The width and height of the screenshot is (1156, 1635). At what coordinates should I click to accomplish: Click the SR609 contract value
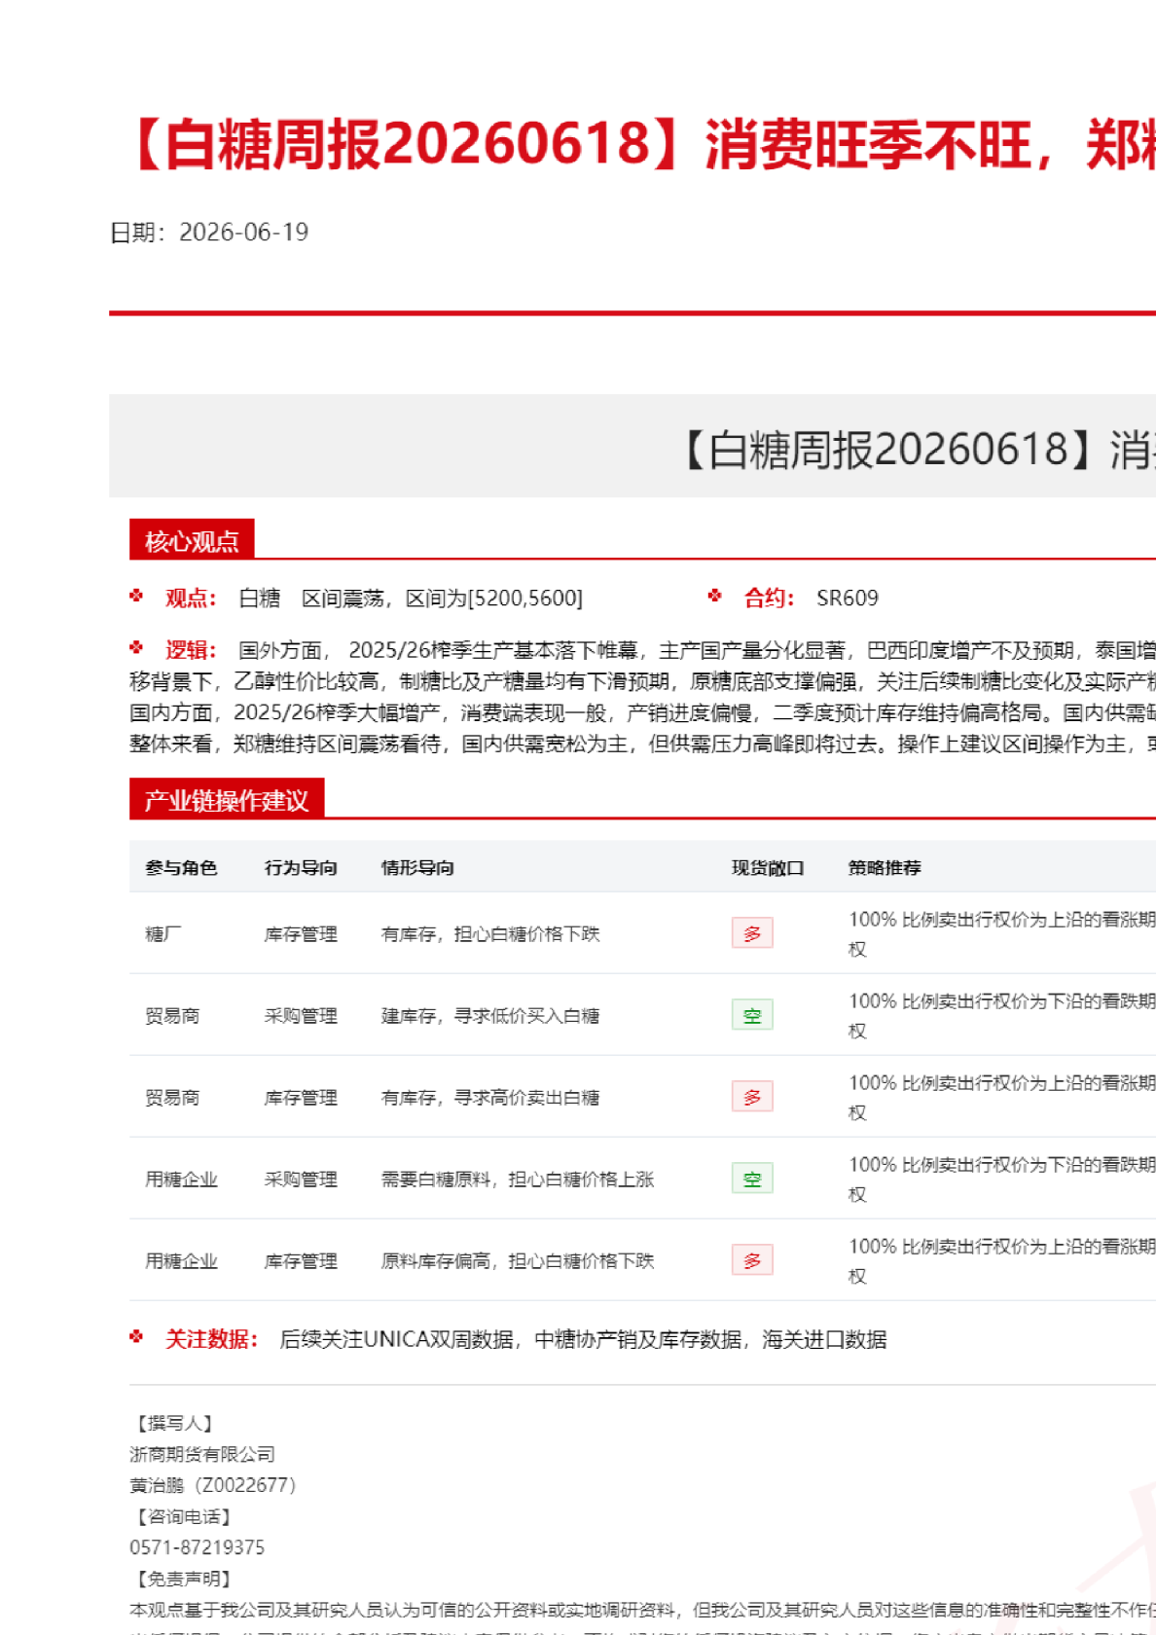pos(848,598)
